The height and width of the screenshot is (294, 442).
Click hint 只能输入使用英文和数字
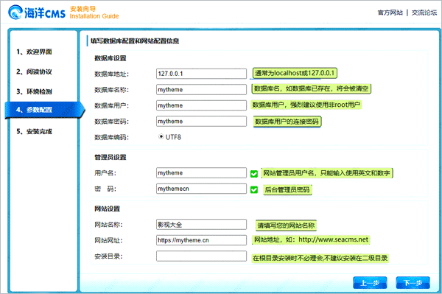coord(326,173)
